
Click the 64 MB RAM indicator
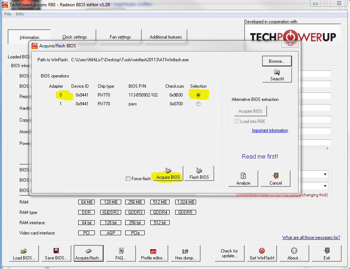pos(87,202)
